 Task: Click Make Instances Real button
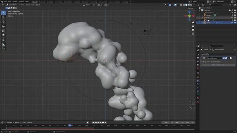218,65
